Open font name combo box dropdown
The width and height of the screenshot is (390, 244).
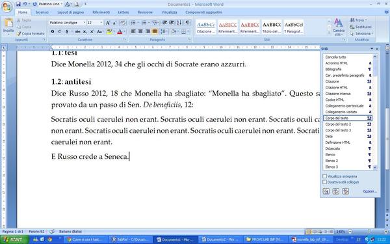[84, 23]
